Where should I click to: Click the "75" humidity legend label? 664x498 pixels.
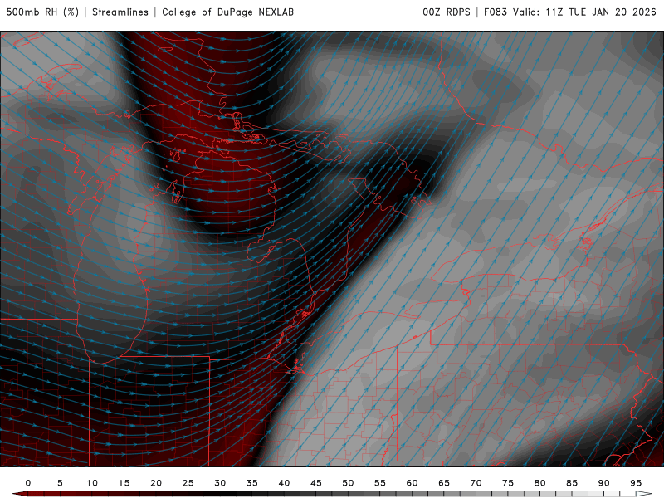508,483
